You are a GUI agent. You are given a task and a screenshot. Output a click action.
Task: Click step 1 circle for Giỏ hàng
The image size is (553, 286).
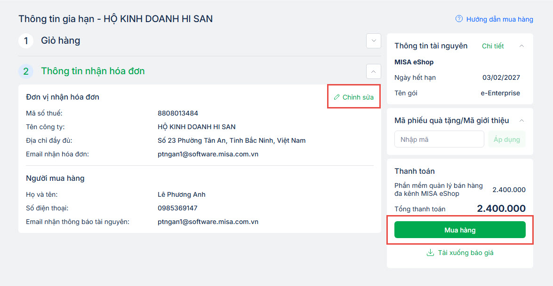pyautogui.click(x=26, y=41)
